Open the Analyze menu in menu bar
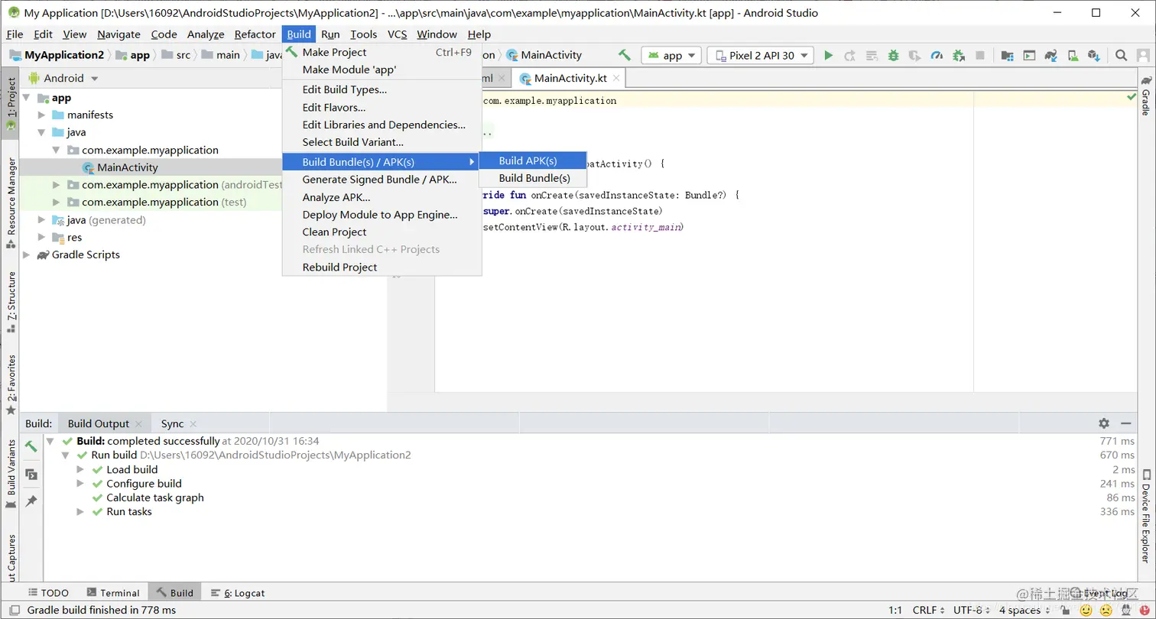This screenshot has width=1156, height=619. pyautogui.click(x=206, y=34)
